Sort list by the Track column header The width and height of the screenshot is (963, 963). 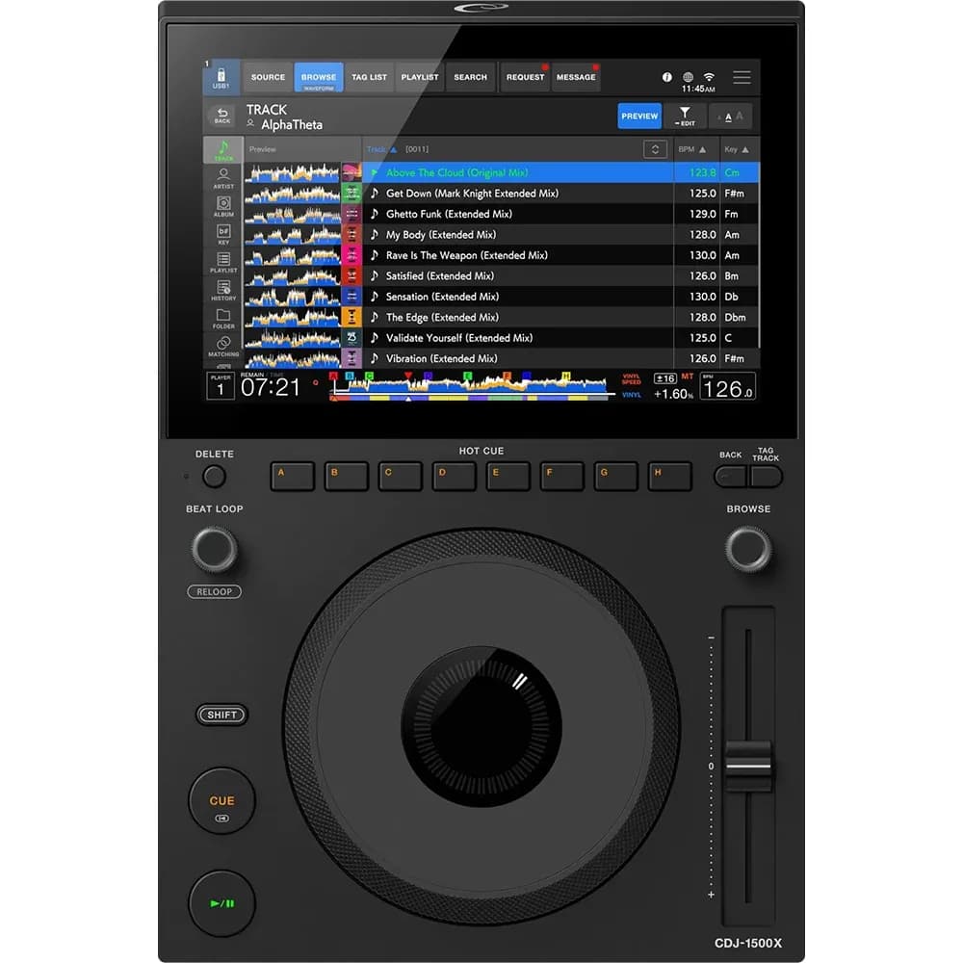pos(381,149)
